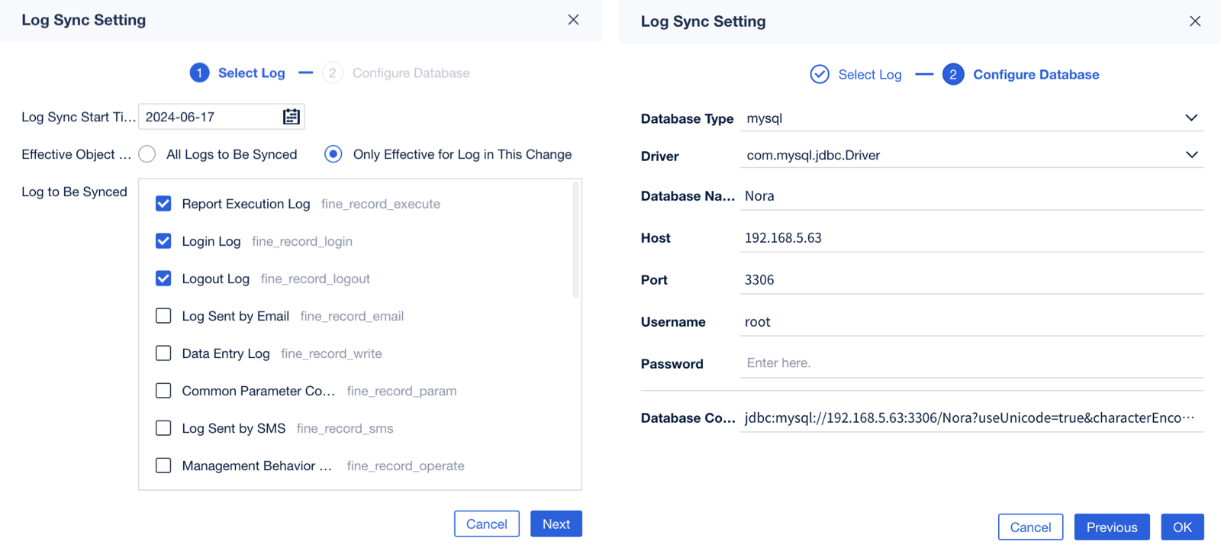Click the step 2 Configure Database circle
Viewport: 1221px width, 548px height.
953,74
